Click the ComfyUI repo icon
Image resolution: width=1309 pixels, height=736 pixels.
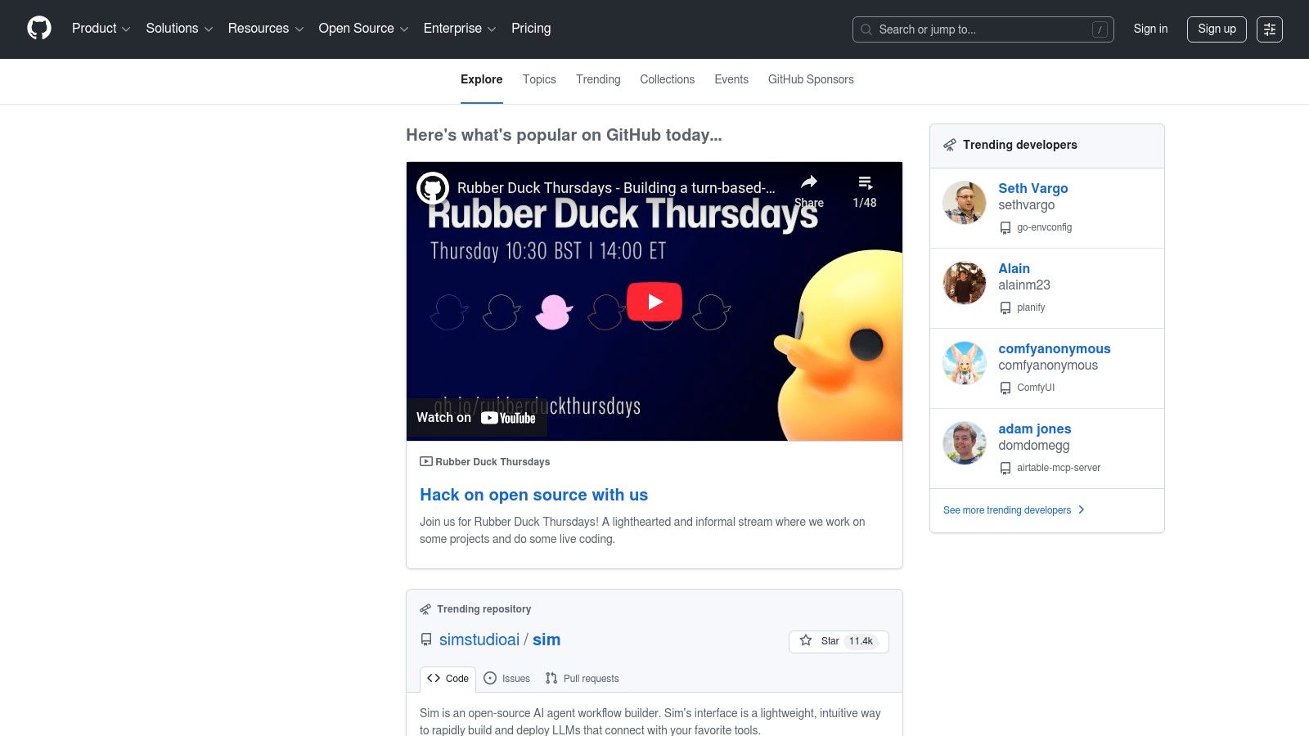pos(1005,388)
